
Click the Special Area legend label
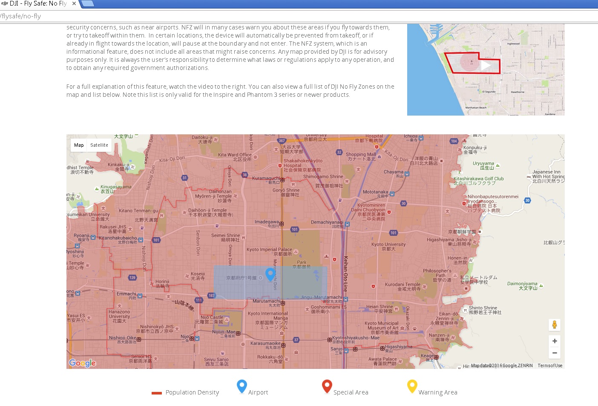[x=351, y=392]
